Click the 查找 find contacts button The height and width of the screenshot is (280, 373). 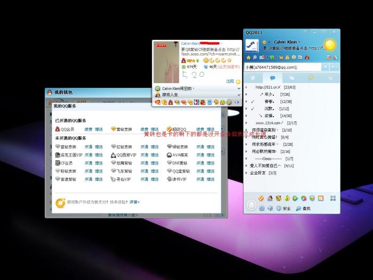tap(303, 209)
